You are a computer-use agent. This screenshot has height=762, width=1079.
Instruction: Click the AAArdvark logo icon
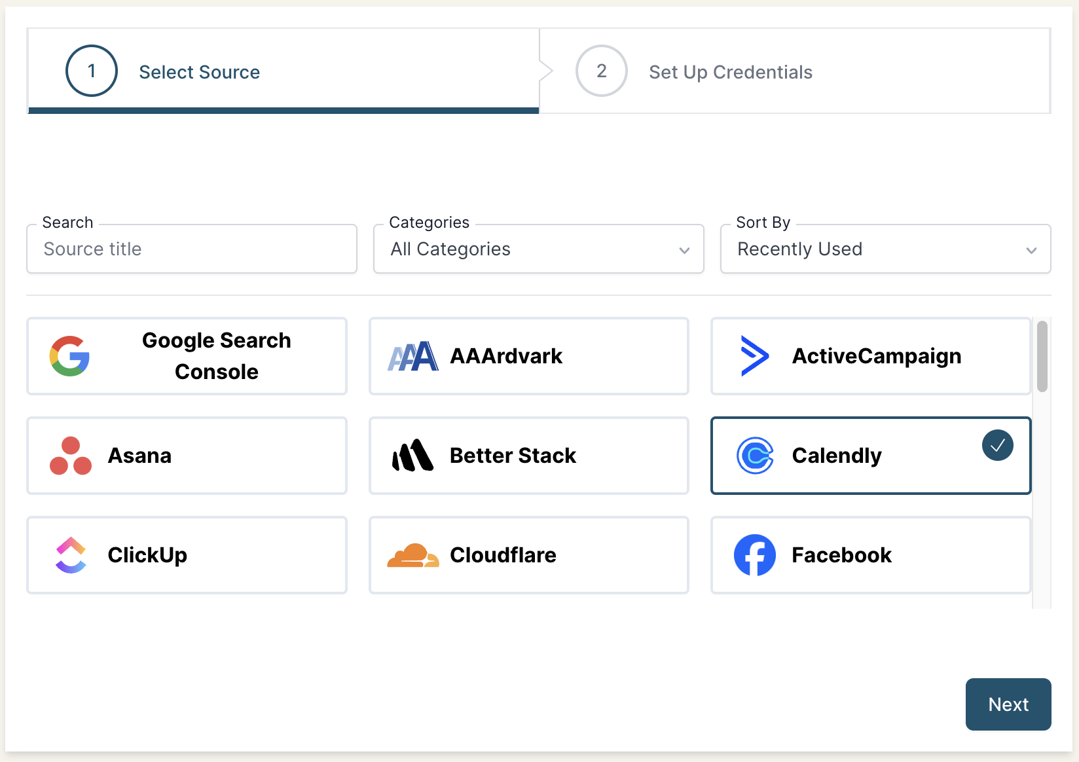click(412, 356)
